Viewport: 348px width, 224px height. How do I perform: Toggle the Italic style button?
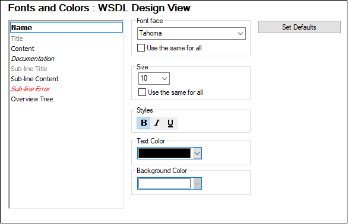(157, 123)
